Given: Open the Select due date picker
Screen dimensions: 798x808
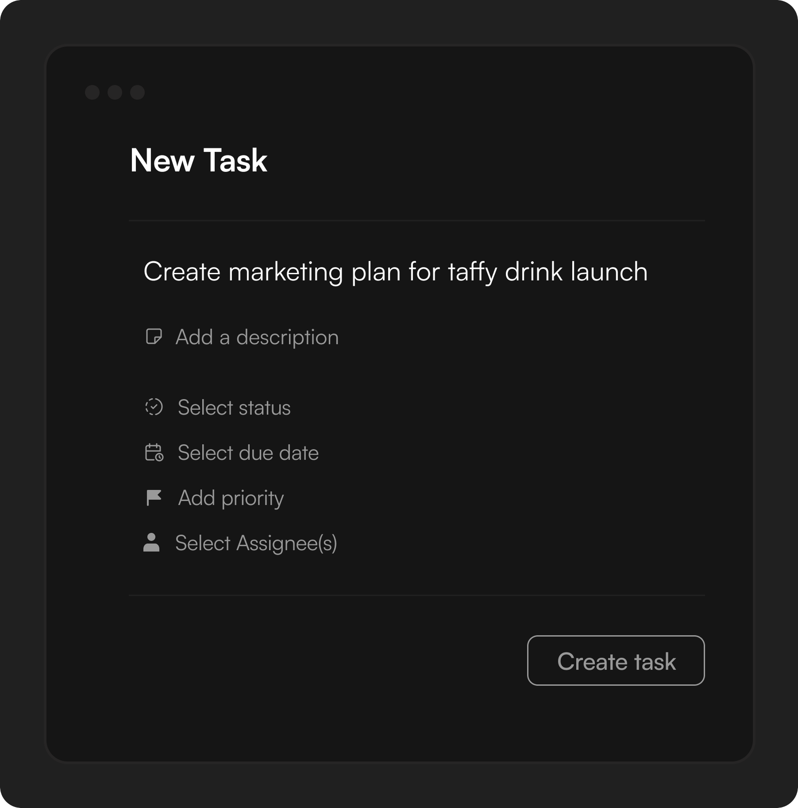Looking at the screenshot, I should [248, 452].
